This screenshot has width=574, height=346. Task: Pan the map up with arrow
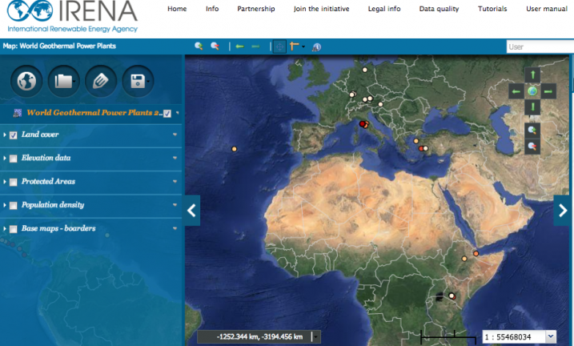coord(532,75)
